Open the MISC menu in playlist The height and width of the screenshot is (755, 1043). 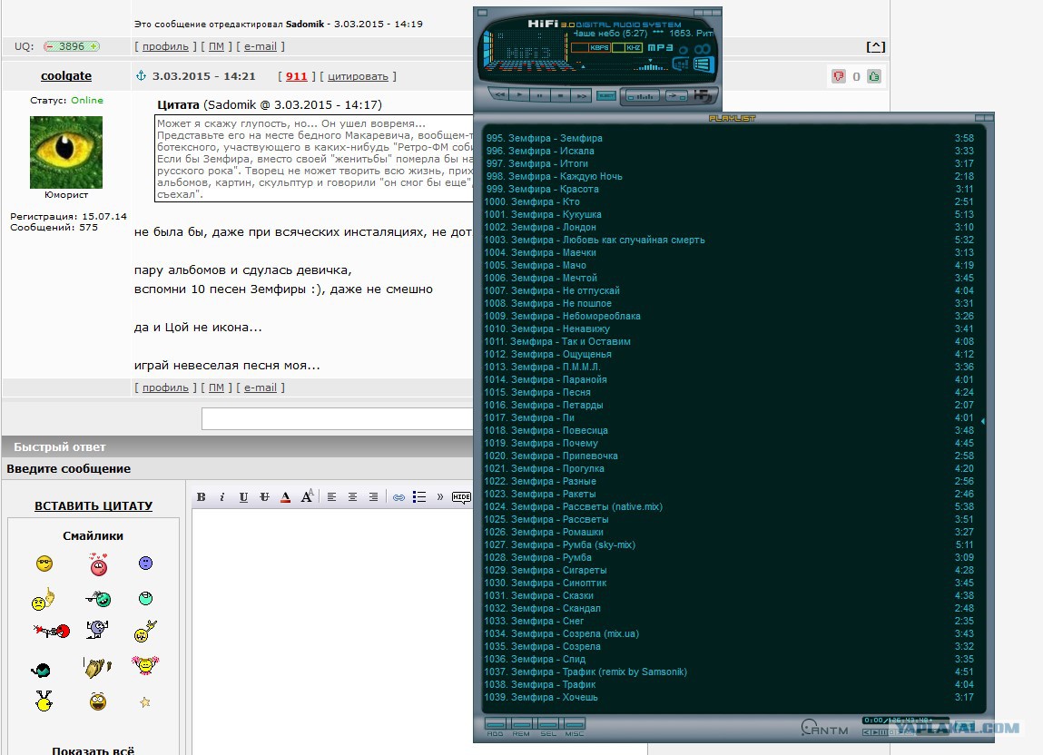coord(574,726)
